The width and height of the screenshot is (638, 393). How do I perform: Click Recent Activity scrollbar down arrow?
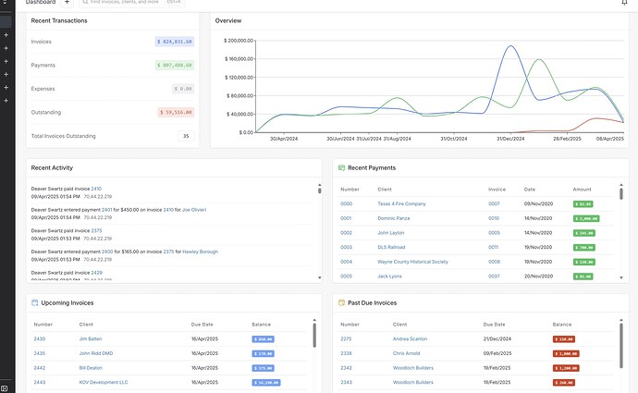[319, 277]
